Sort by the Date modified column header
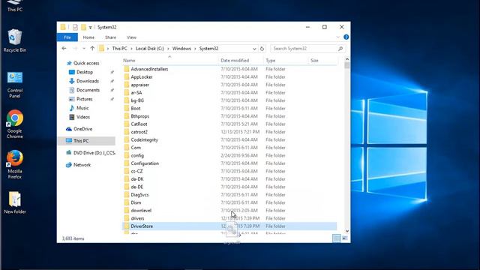480x270 pixels. 235,61
